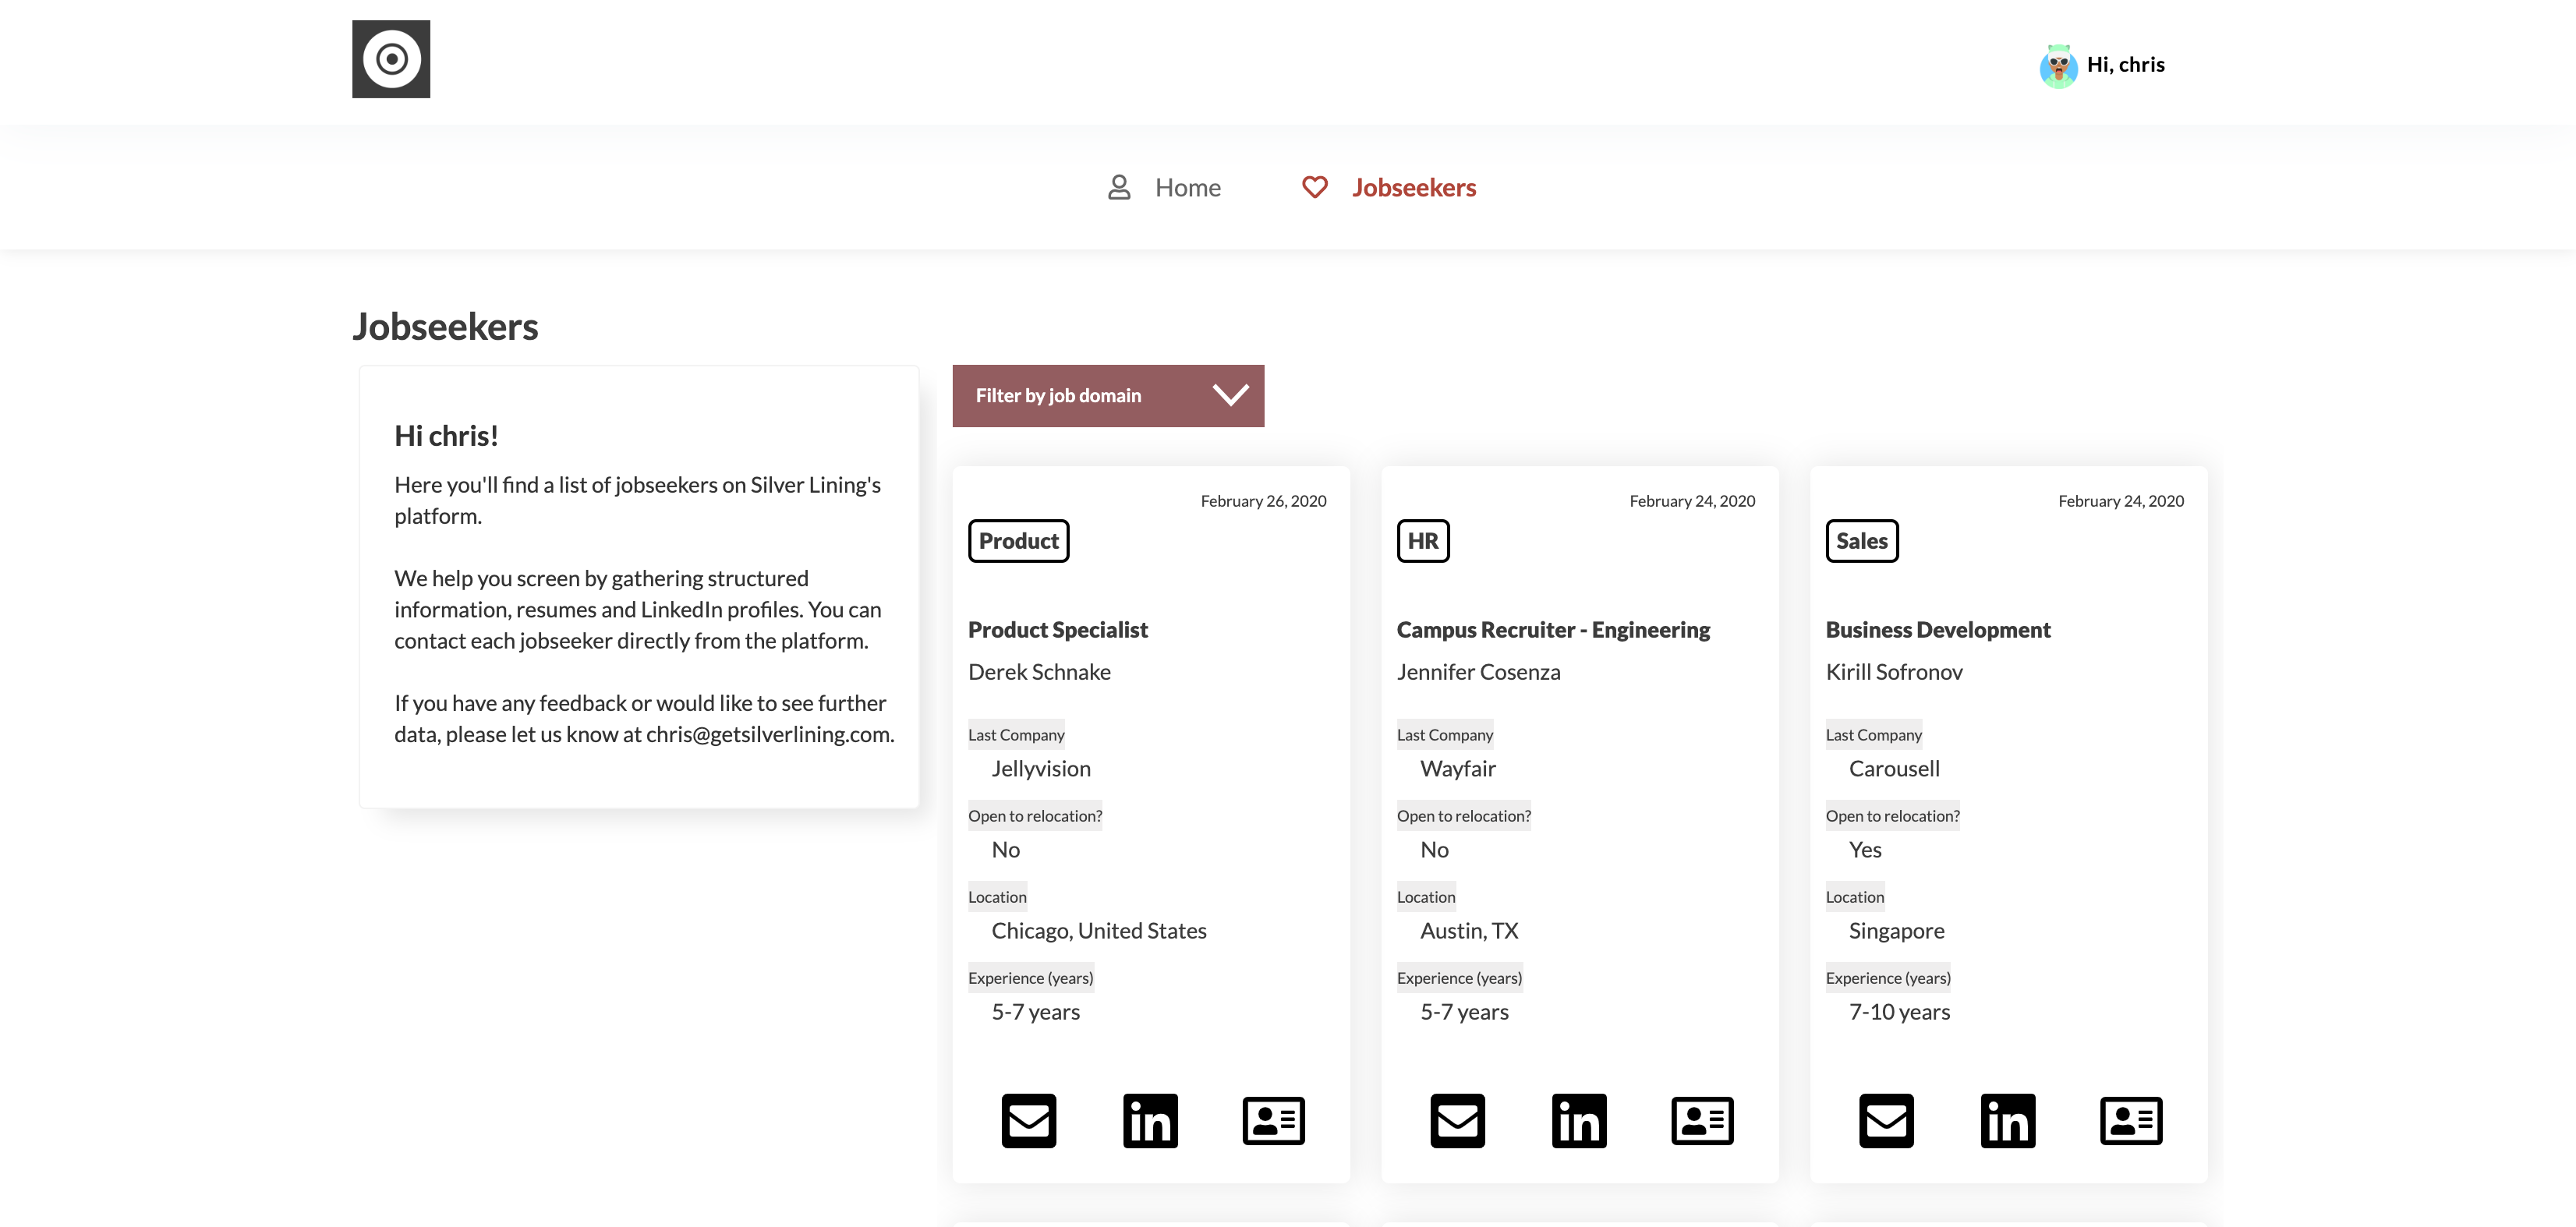Image resolution: width=2576 pixels, height=1227 pixels.
Task: Click the Business Development job title
Action: tap(1937, 630)
